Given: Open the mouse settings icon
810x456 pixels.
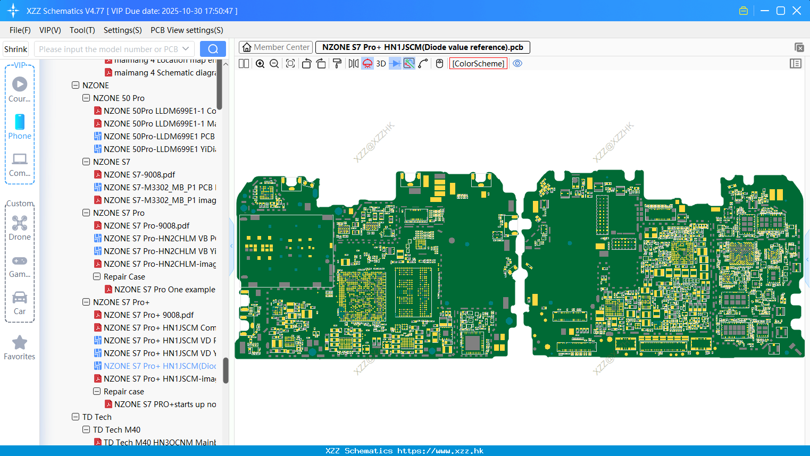Looking at the screenshot, I should [x=439, y=64].
